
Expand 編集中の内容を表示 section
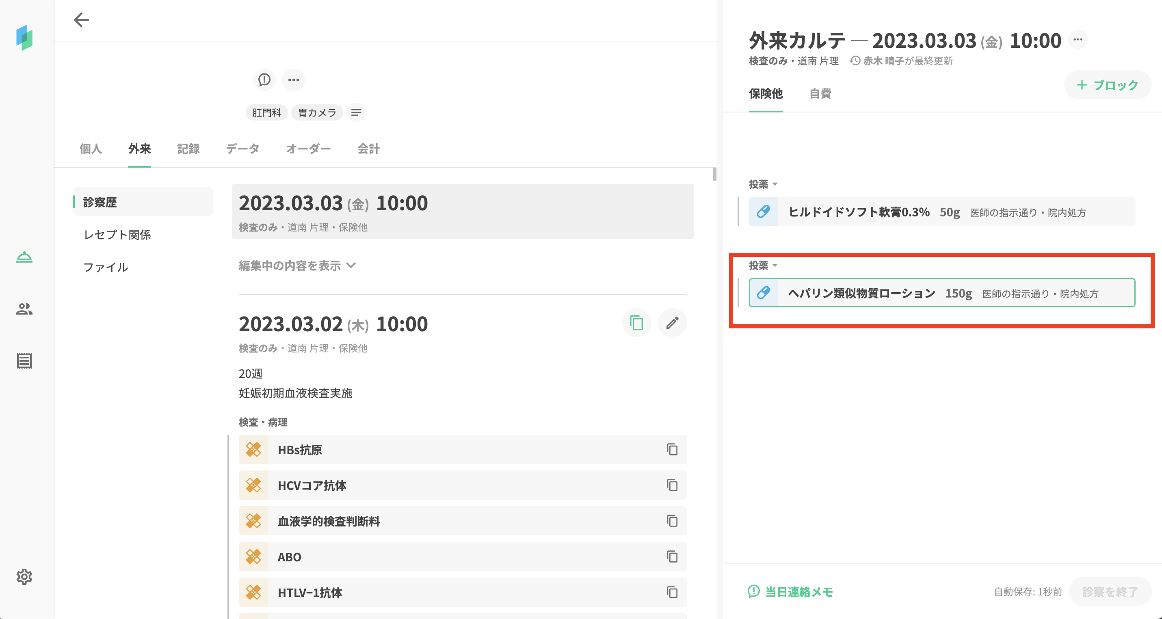(297, 265)
